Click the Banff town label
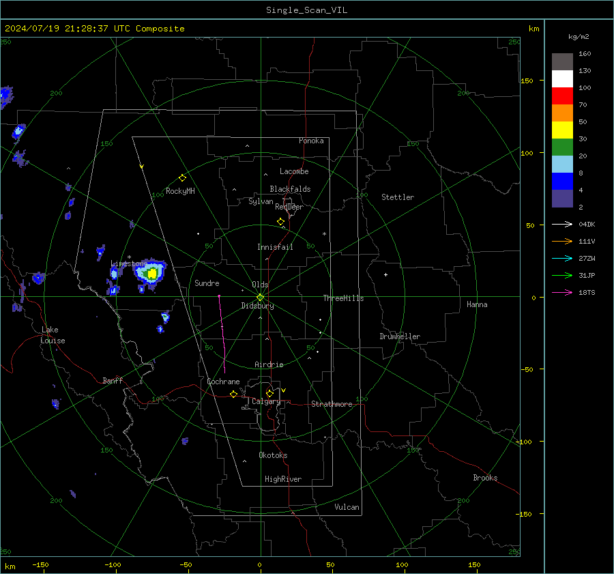 pos(113,380)
